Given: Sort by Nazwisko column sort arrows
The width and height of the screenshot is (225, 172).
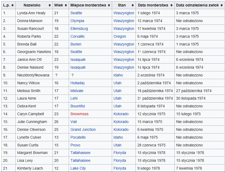Looking at the screenshot, I should 50,5.
